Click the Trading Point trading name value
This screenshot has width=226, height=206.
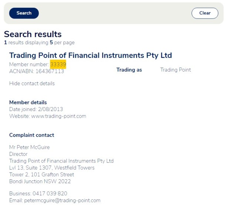coord(175,70)
